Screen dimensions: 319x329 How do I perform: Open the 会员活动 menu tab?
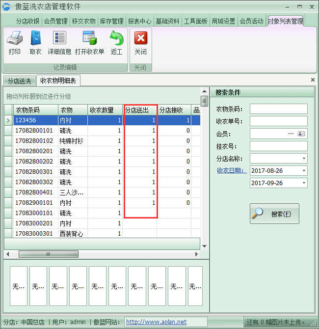pyautogui.click(x=251, y=21)
